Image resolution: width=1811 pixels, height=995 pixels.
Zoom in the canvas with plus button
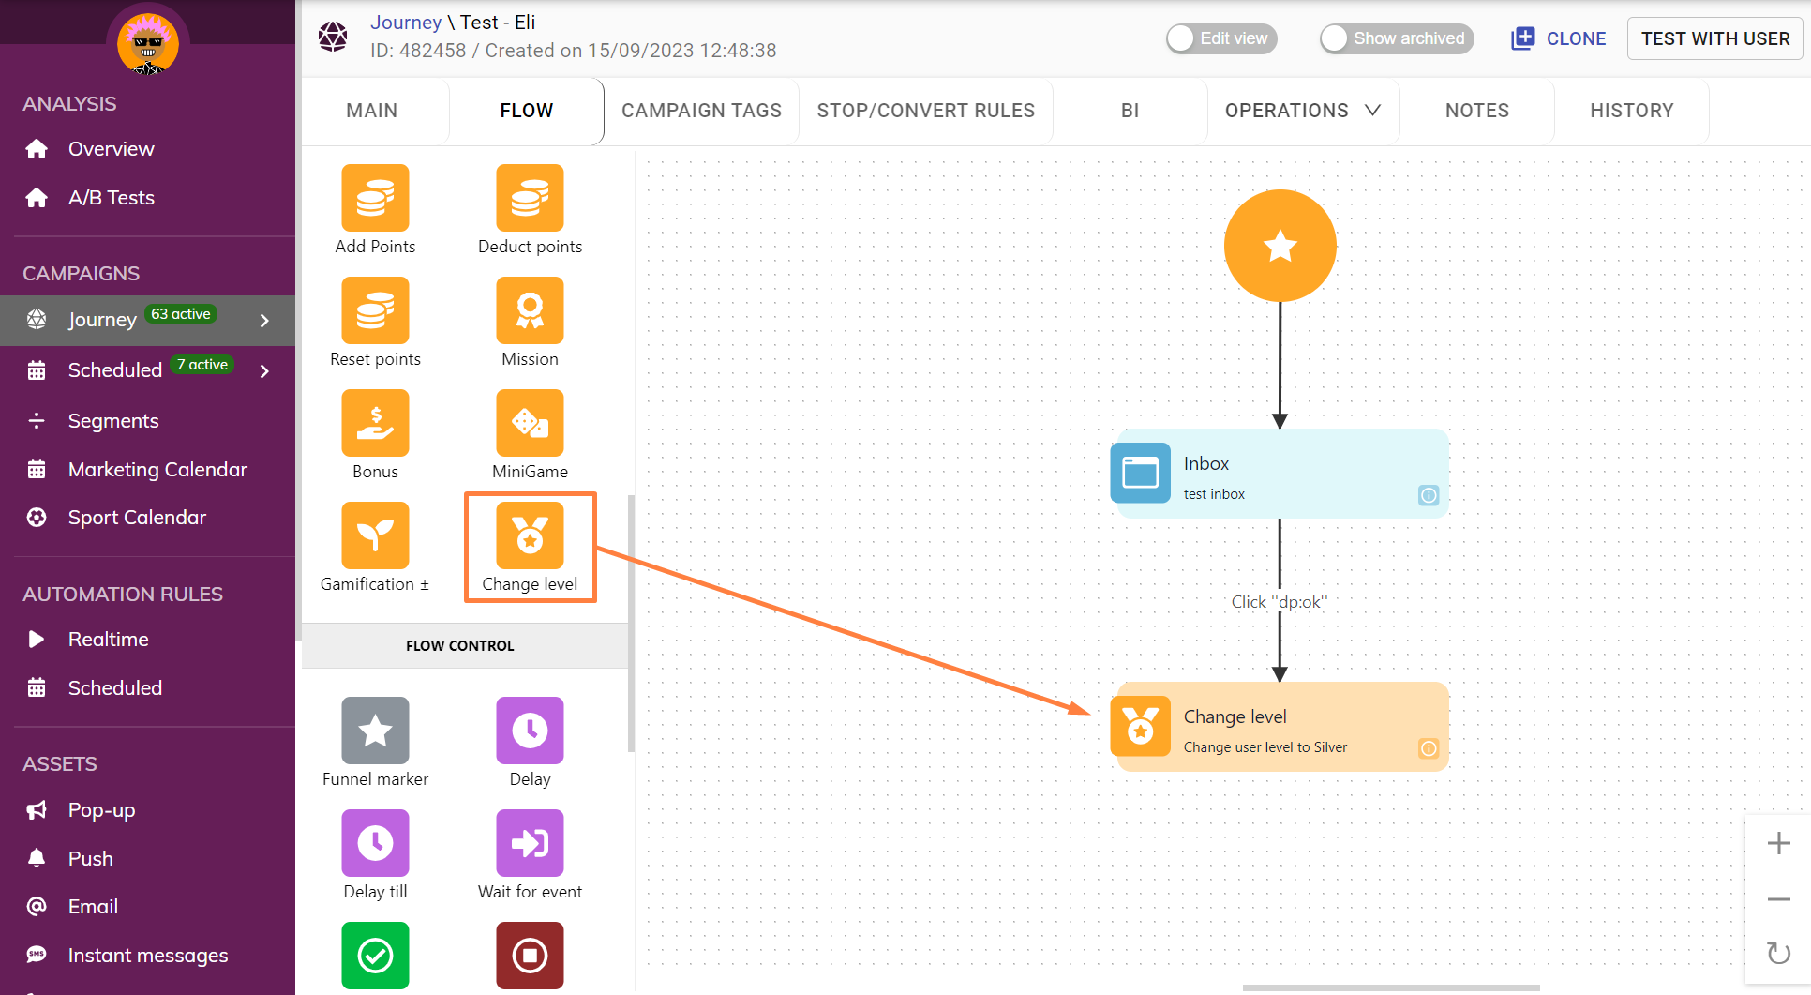(1778, 843)
